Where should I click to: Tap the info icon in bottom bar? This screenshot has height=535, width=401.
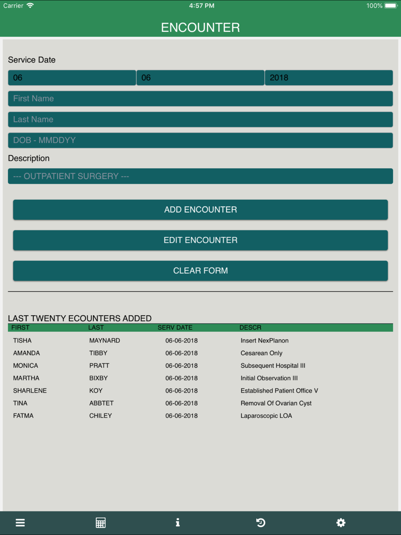click(x=178, y=522)
